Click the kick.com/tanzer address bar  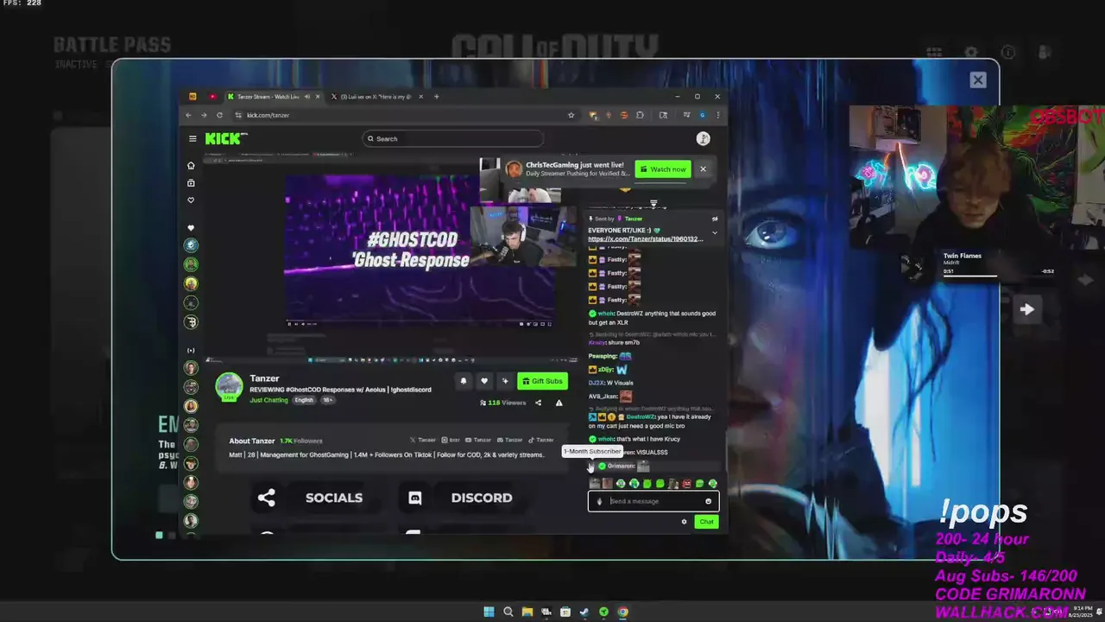(x=406, y=115)
